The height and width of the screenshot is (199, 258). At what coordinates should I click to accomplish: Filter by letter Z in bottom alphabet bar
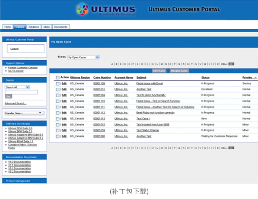point(218,148)
